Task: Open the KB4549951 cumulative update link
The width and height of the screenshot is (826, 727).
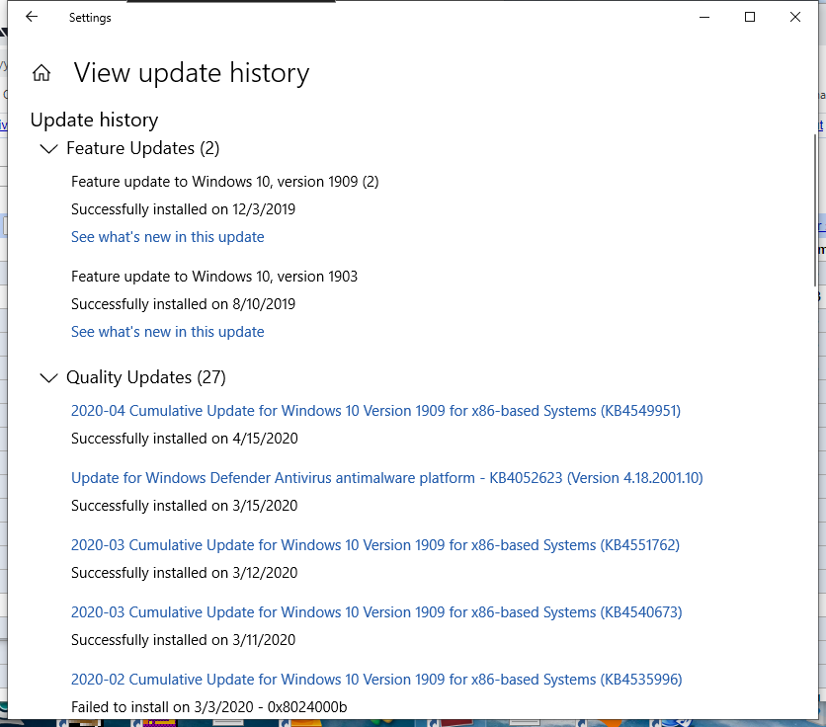Action: 375,411
